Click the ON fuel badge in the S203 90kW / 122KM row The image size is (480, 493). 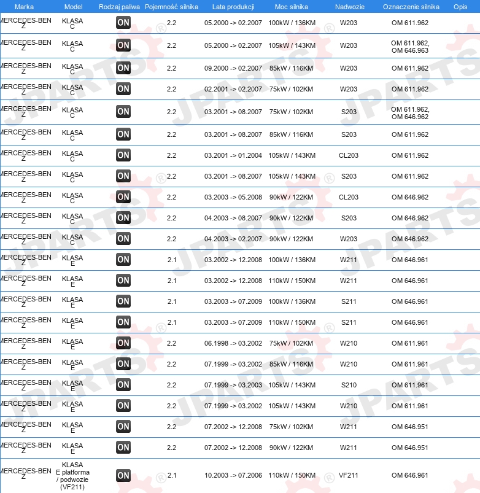coord(123,218)
